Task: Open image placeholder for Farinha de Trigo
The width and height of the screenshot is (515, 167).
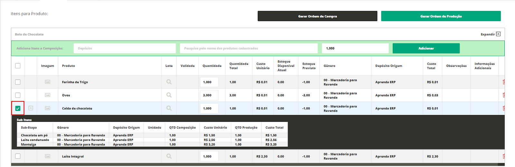Action: pyautogui.click(x=47, y=82)
